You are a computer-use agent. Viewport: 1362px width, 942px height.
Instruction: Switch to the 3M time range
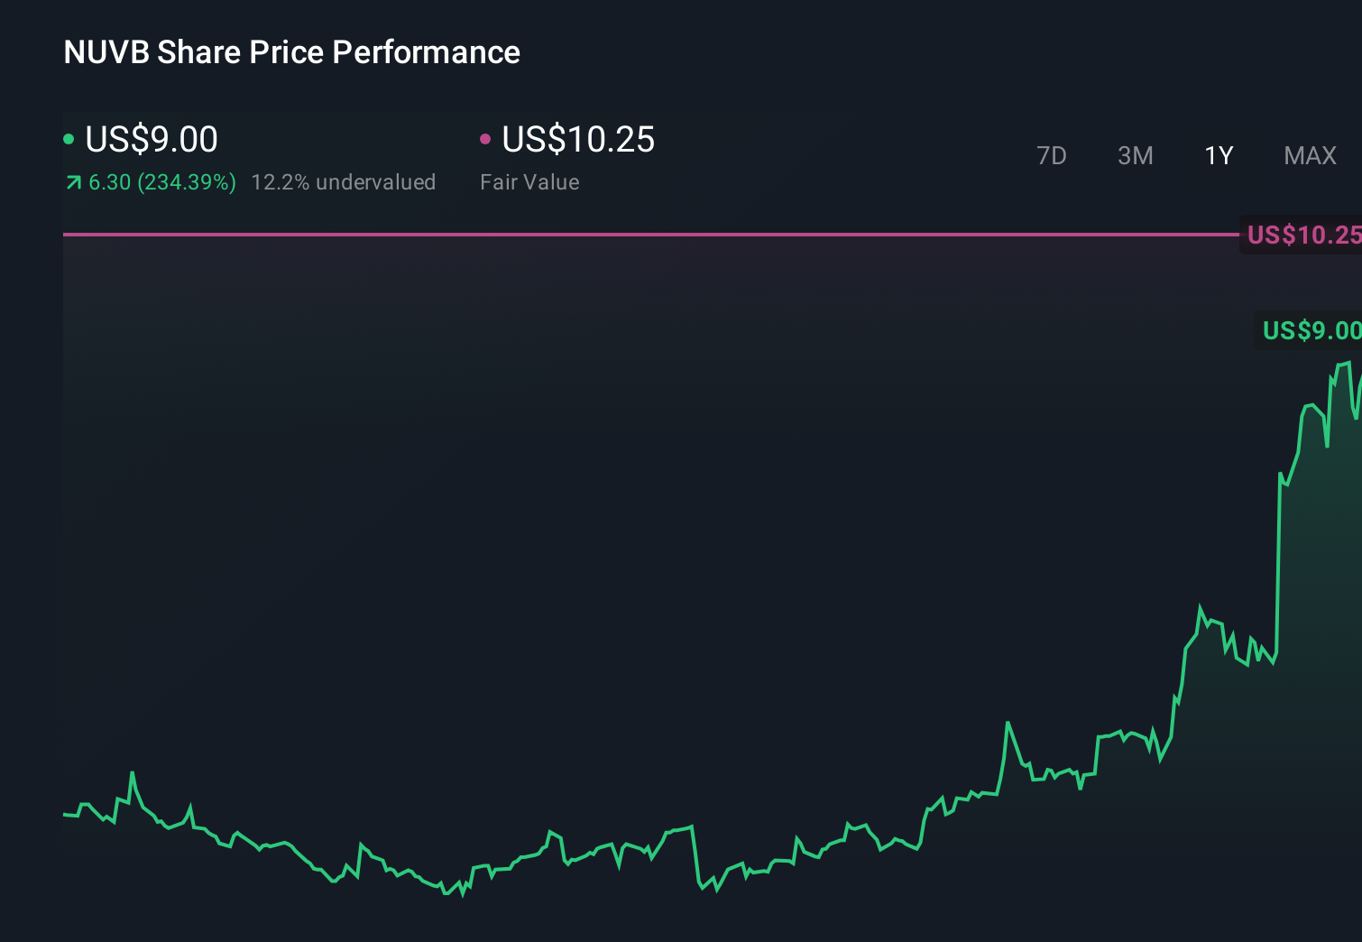[1135, 155]
